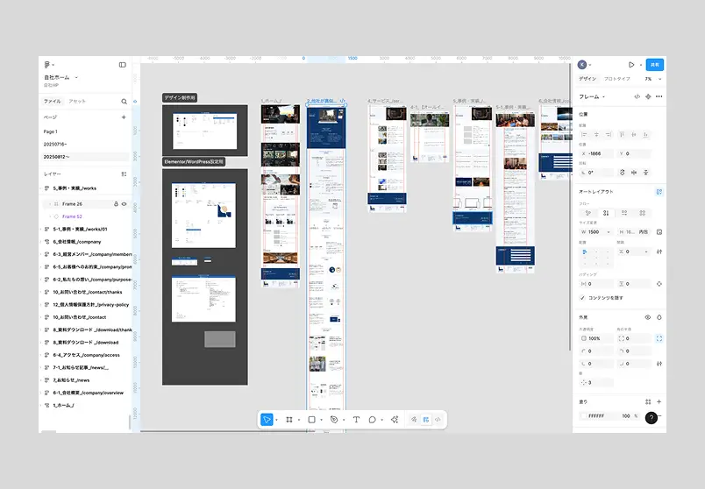Select the Comment tool
Image resolution: width=705 pixels, height=489 pixels.
pyautogui.click(x=373, y=420)
